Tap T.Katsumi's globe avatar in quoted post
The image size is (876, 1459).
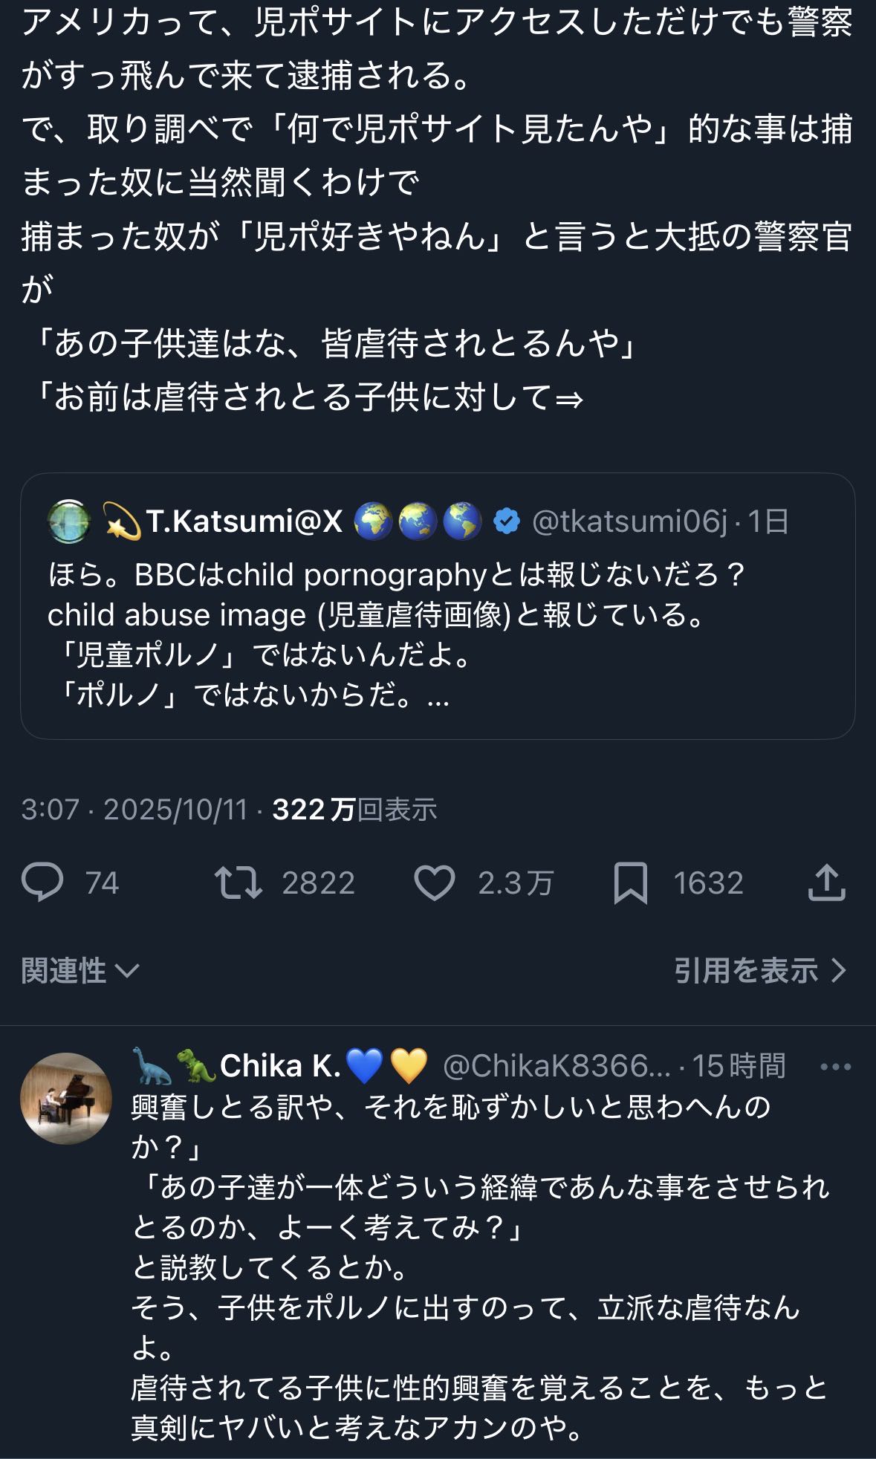point(69,521)
